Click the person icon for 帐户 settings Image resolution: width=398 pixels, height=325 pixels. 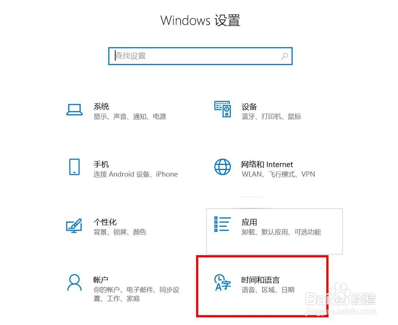[74, 282]
